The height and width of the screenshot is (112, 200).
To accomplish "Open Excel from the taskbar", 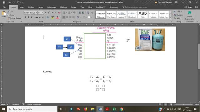I will click(x=114, y=109).
